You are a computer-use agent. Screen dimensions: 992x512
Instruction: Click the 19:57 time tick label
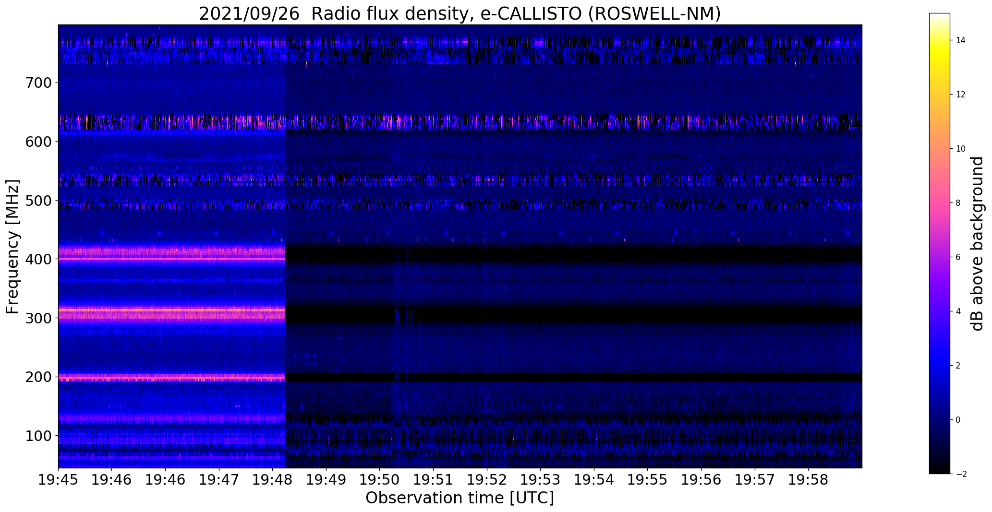[754, 479]
